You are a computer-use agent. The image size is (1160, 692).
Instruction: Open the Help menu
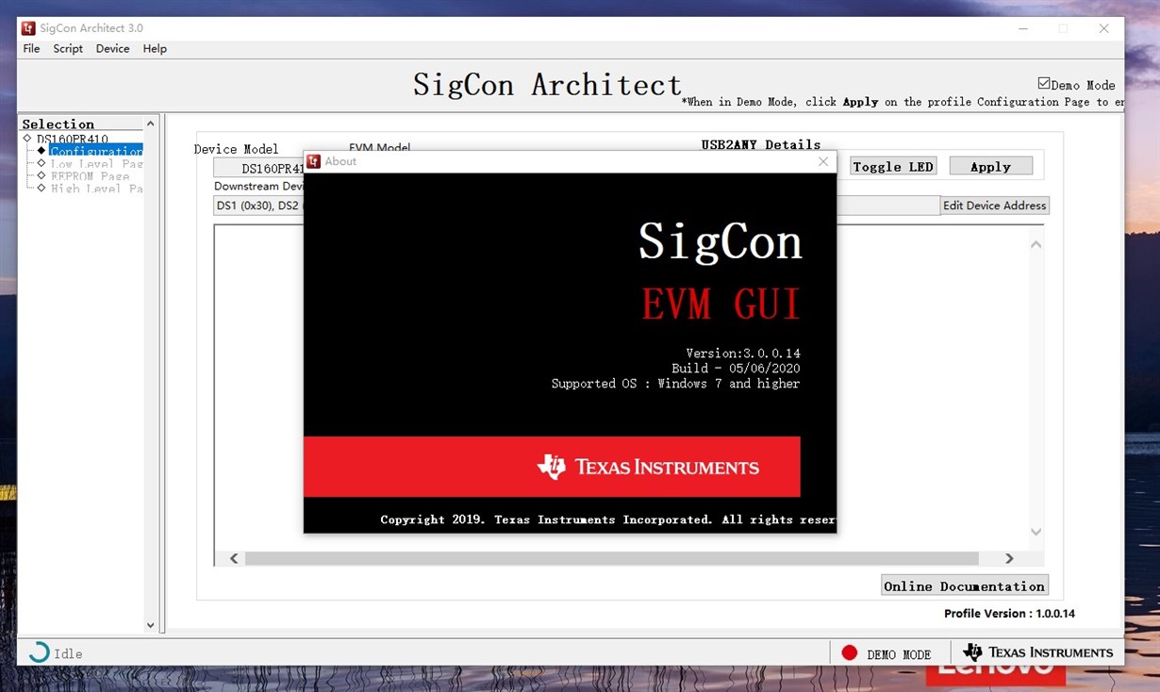click(155, 49)
